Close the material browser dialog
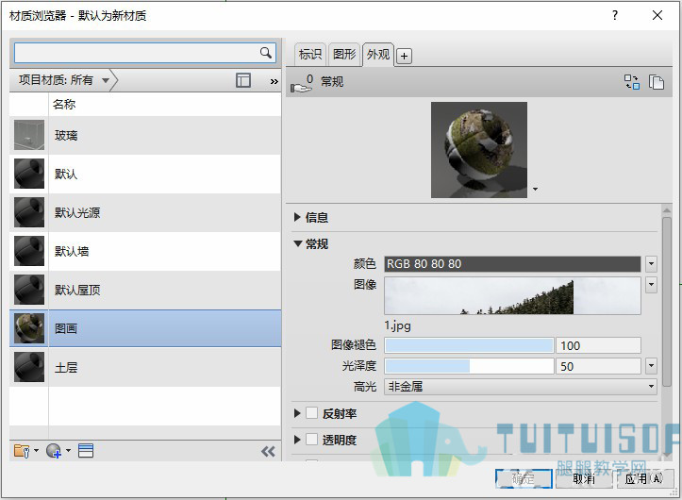This screenshot has width=682, height=500. tap(657, 15)
